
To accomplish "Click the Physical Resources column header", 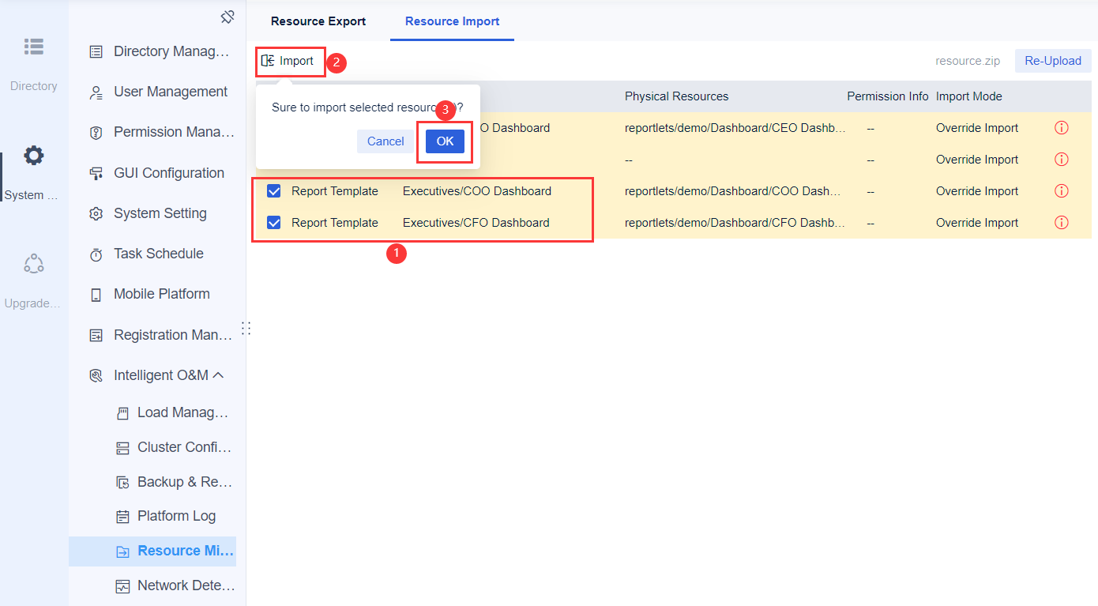I will coord(677,96).
